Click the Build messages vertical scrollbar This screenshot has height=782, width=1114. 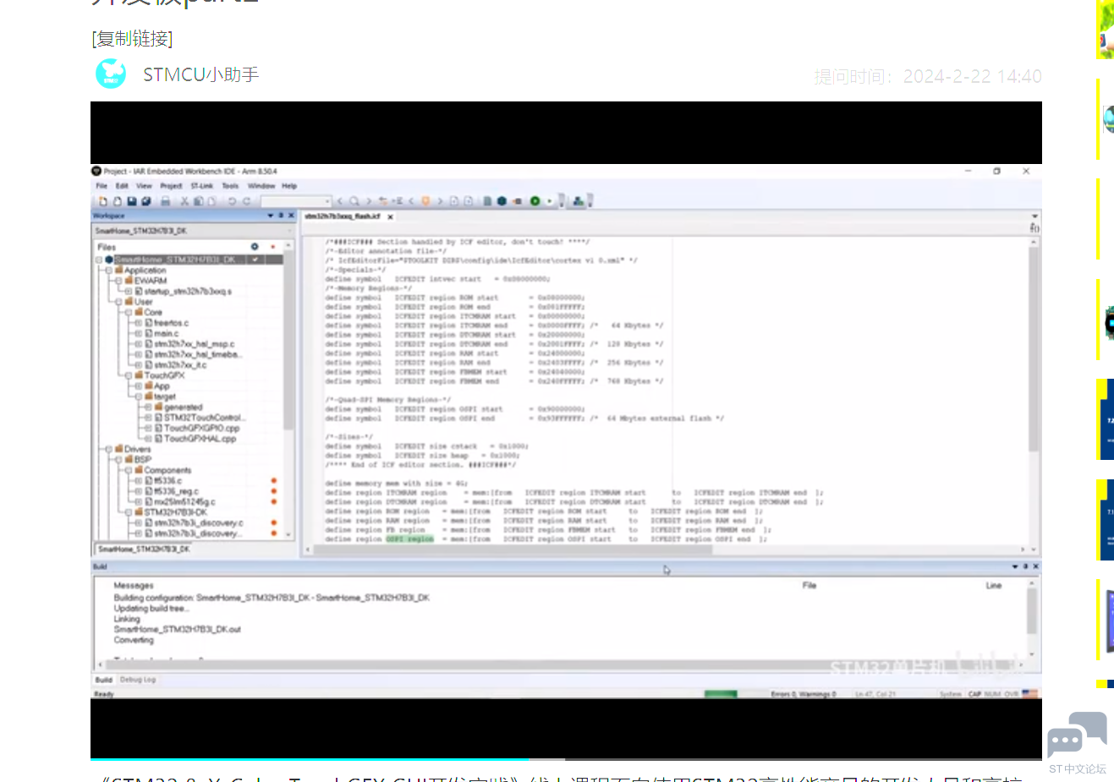click(x=1032, y=618)
